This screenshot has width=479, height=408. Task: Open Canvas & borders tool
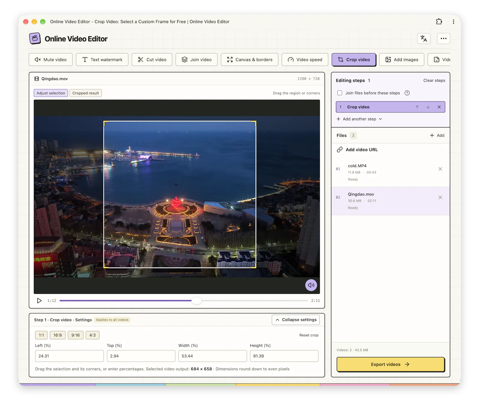coord(250,60)
